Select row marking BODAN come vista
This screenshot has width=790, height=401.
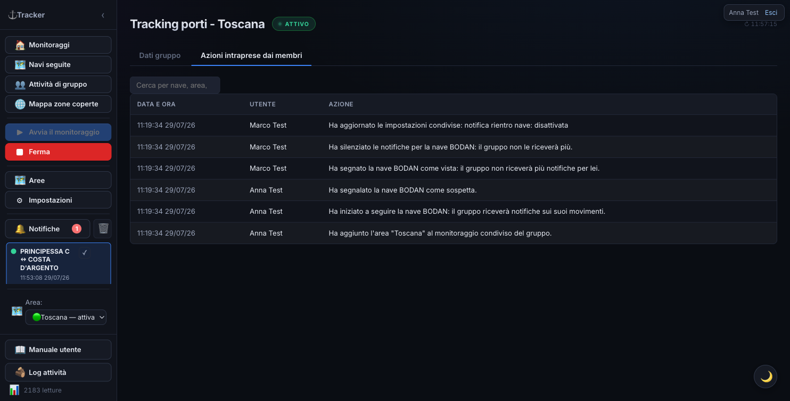pos(453,168)
